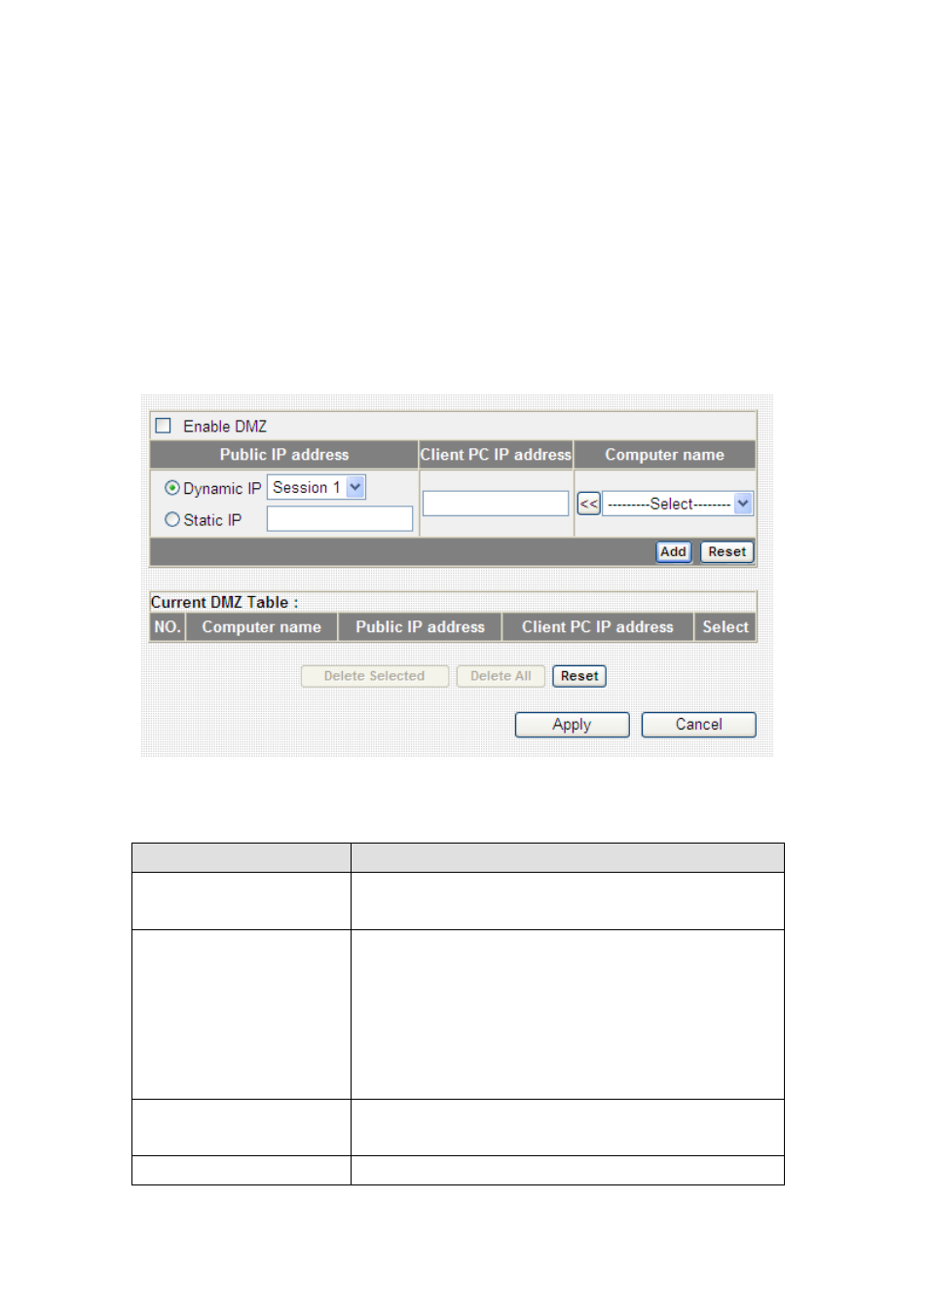Click Reset beside Delete All
This screenshot has width=929, height=1315.
click(x=579, y=676)
